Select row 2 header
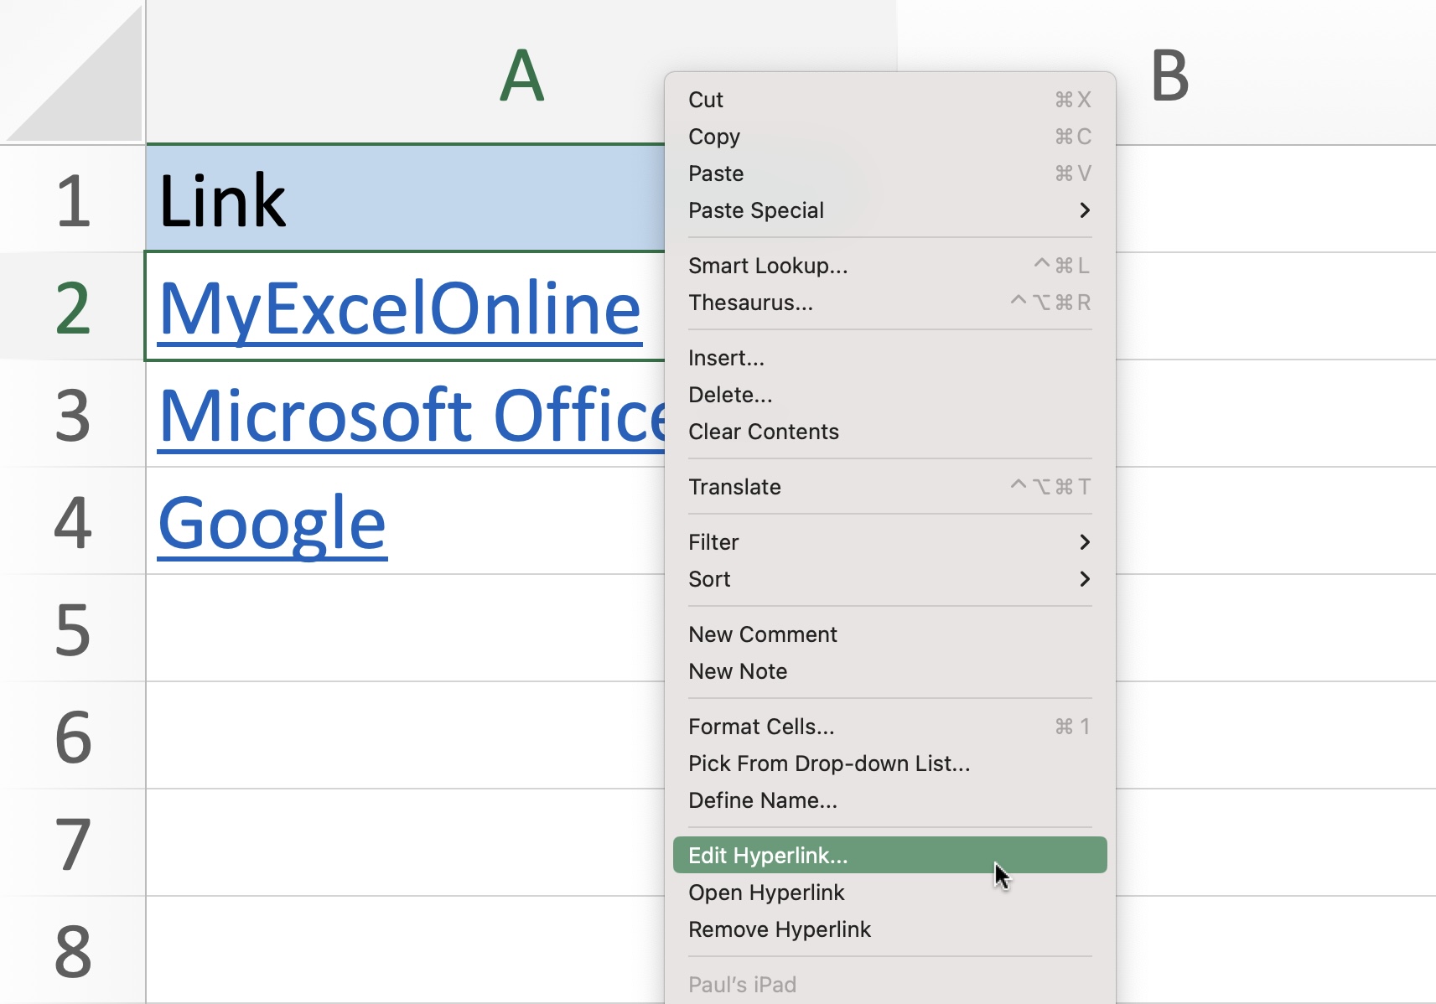1436x1004 pixels. point(73,307)
